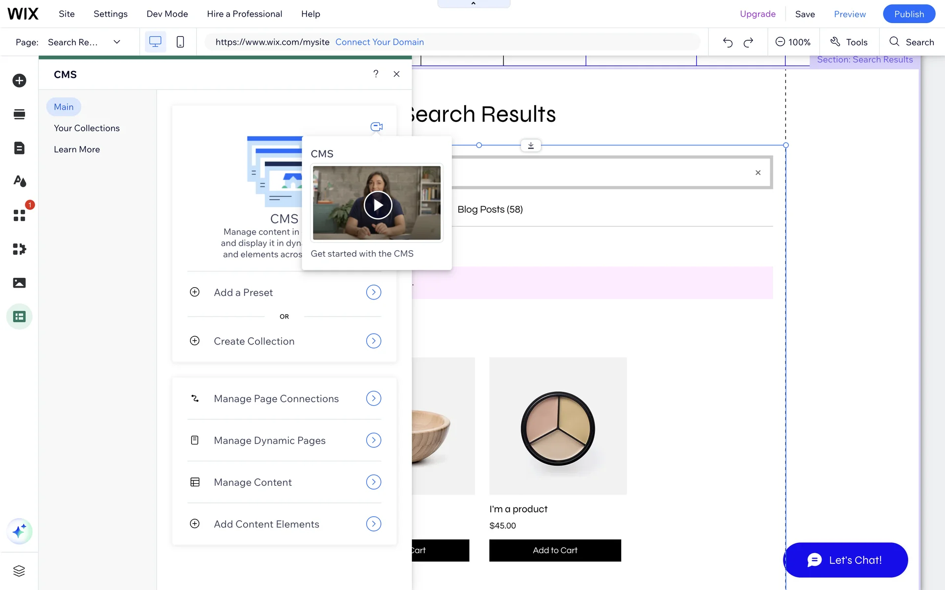Image resolution: width=945 pixels, height=590 pixels.
Task: Open the 100% zoom control
Action: point(793,42)
